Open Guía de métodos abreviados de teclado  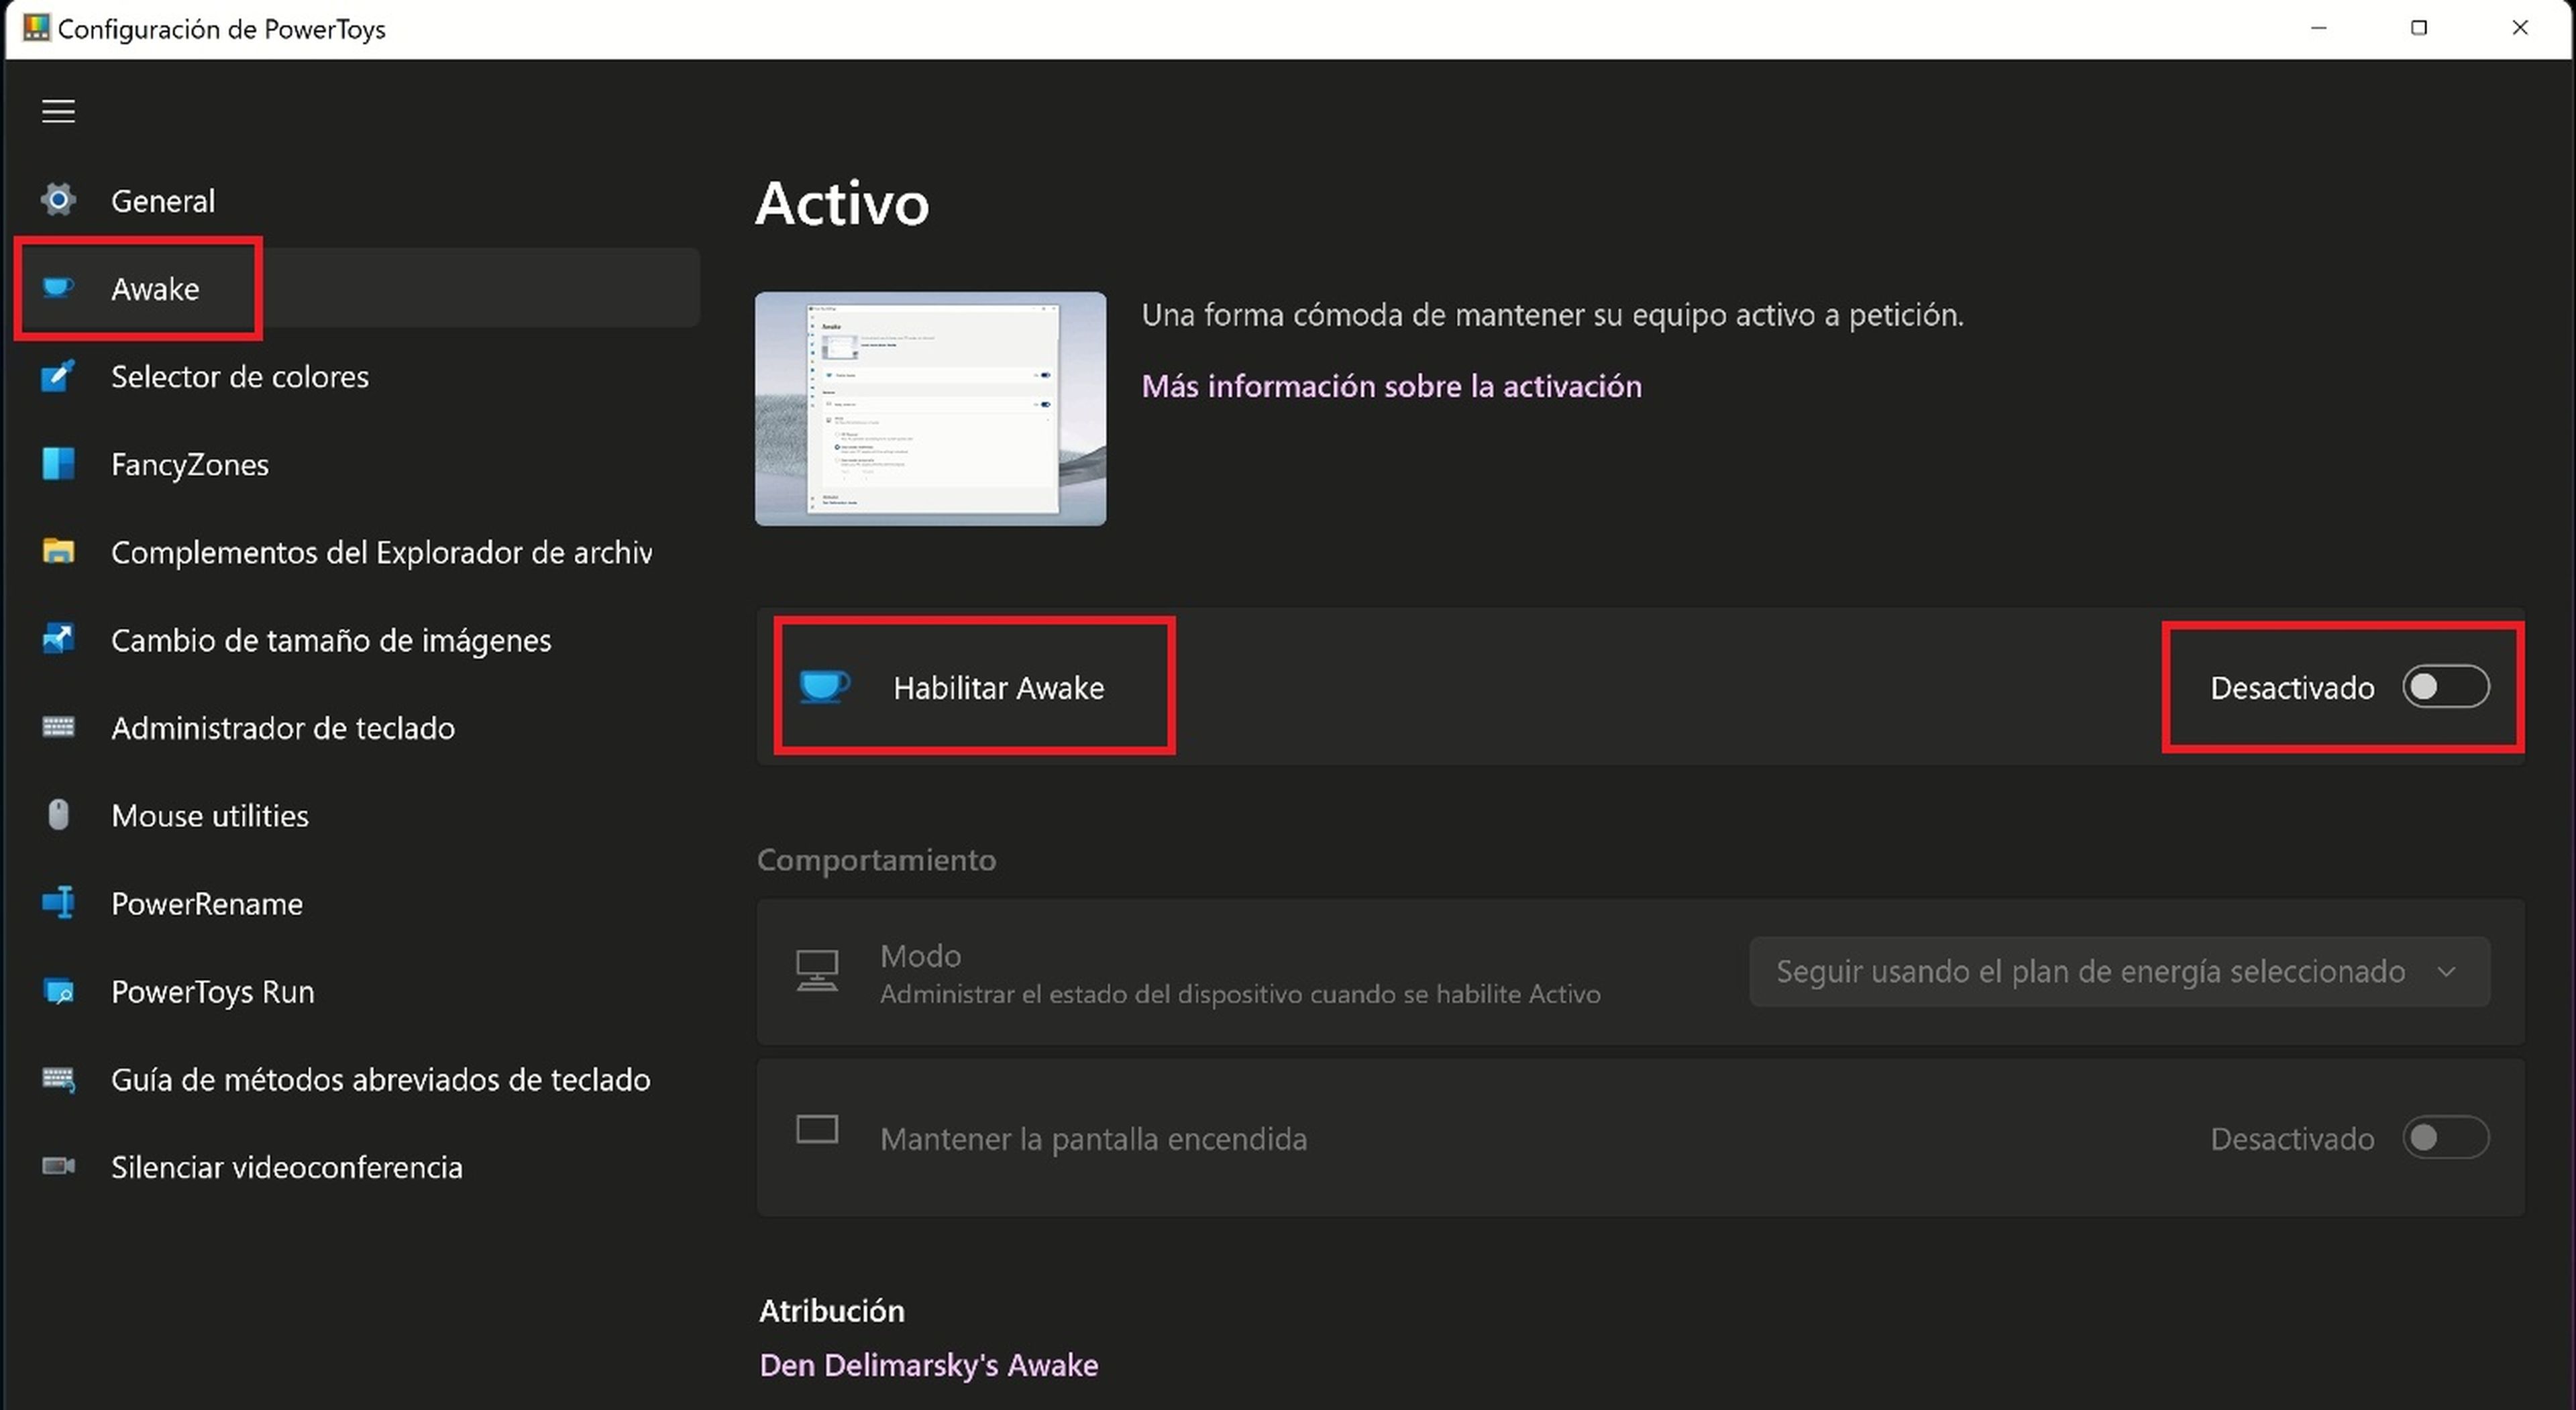coord(380,1079)
